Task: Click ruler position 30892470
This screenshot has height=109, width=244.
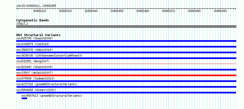Action: pos(169,11)
